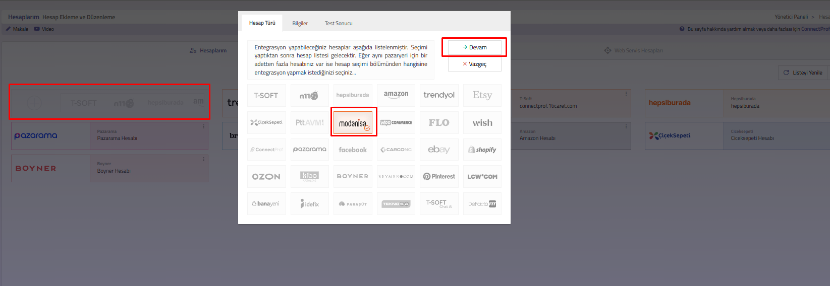830x286 pixels.
Task: Open the Boyner Hesabı account card
Action: [109, 168]
